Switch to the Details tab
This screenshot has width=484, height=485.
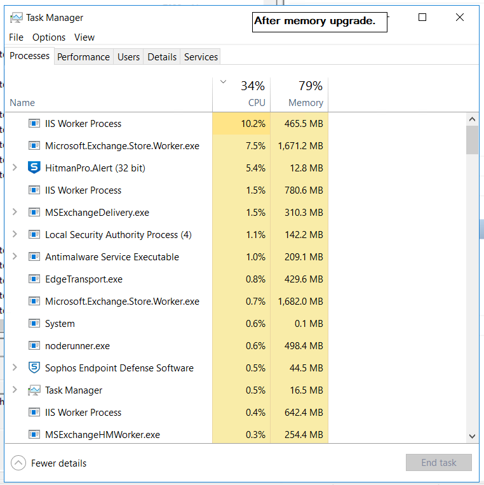tap(162, 57)
